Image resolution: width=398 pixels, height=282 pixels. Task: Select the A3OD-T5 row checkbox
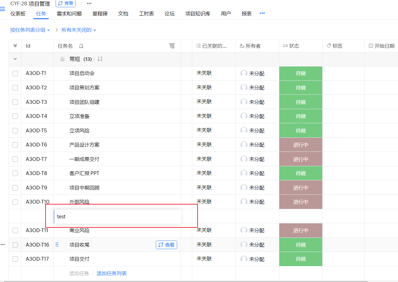15,130
